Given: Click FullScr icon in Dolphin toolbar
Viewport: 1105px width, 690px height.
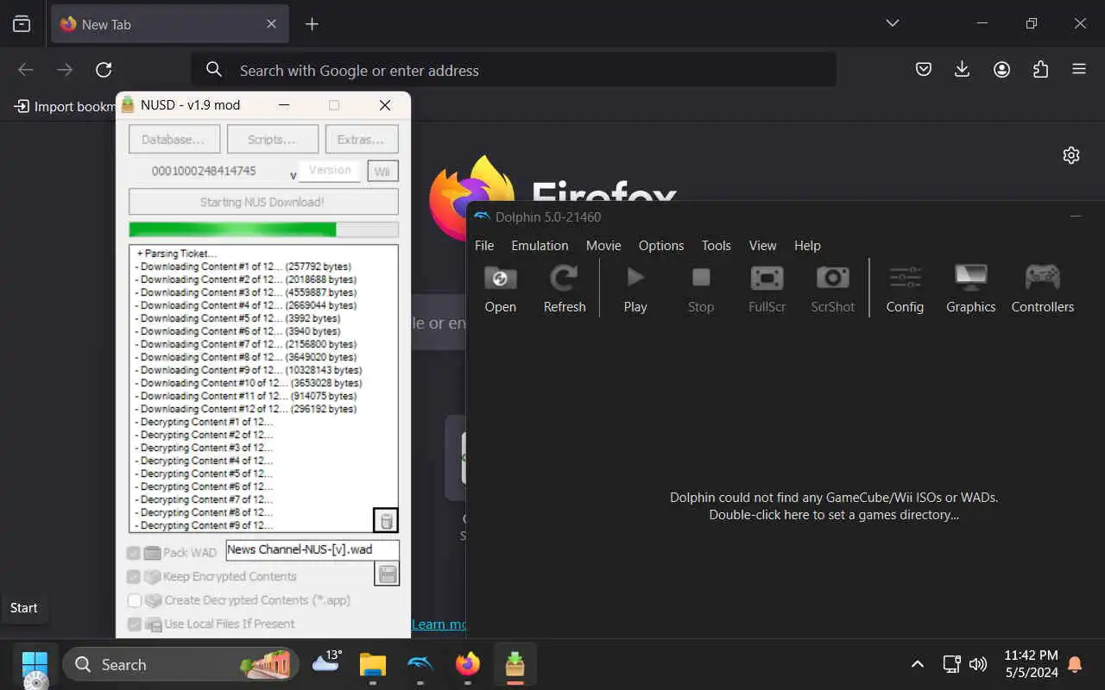Looking at the screenshot, I should (767, 278).
